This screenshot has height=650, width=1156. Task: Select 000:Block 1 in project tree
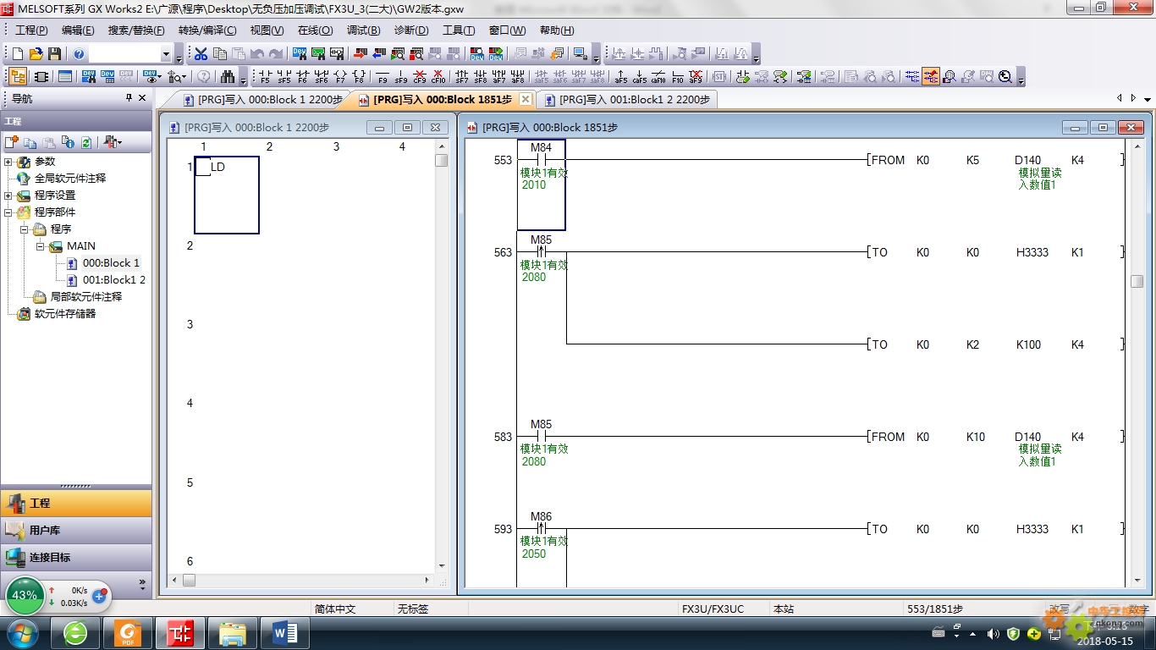point(111,263)
